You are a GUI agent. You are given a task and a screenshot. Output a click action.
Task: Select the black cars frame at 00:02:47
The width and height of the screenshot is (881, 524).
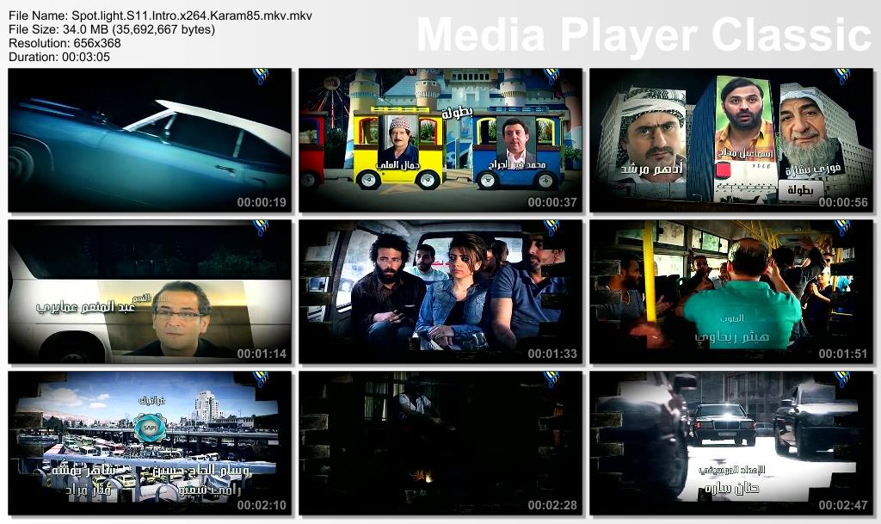(731, 443)
